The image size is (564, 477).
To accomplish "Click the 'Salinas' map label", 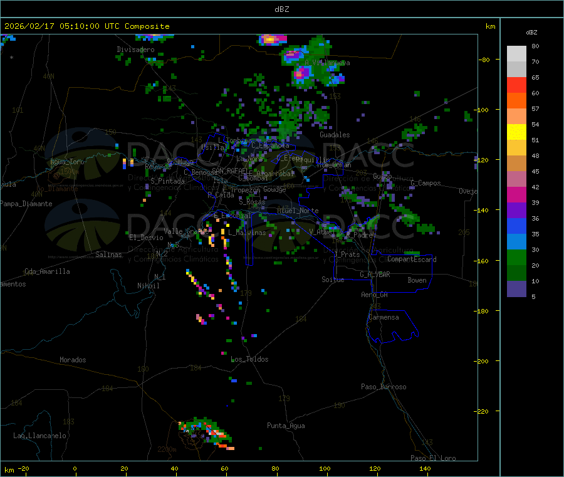I will (x=108, y=254).
